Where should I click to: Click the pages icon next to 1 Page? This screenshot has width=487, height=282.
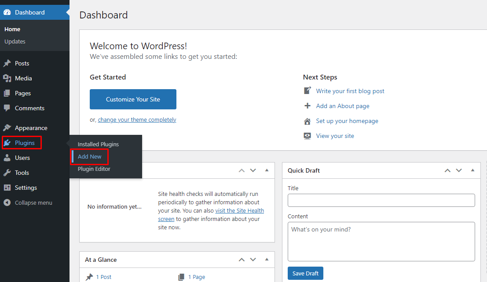coord(181,277)
